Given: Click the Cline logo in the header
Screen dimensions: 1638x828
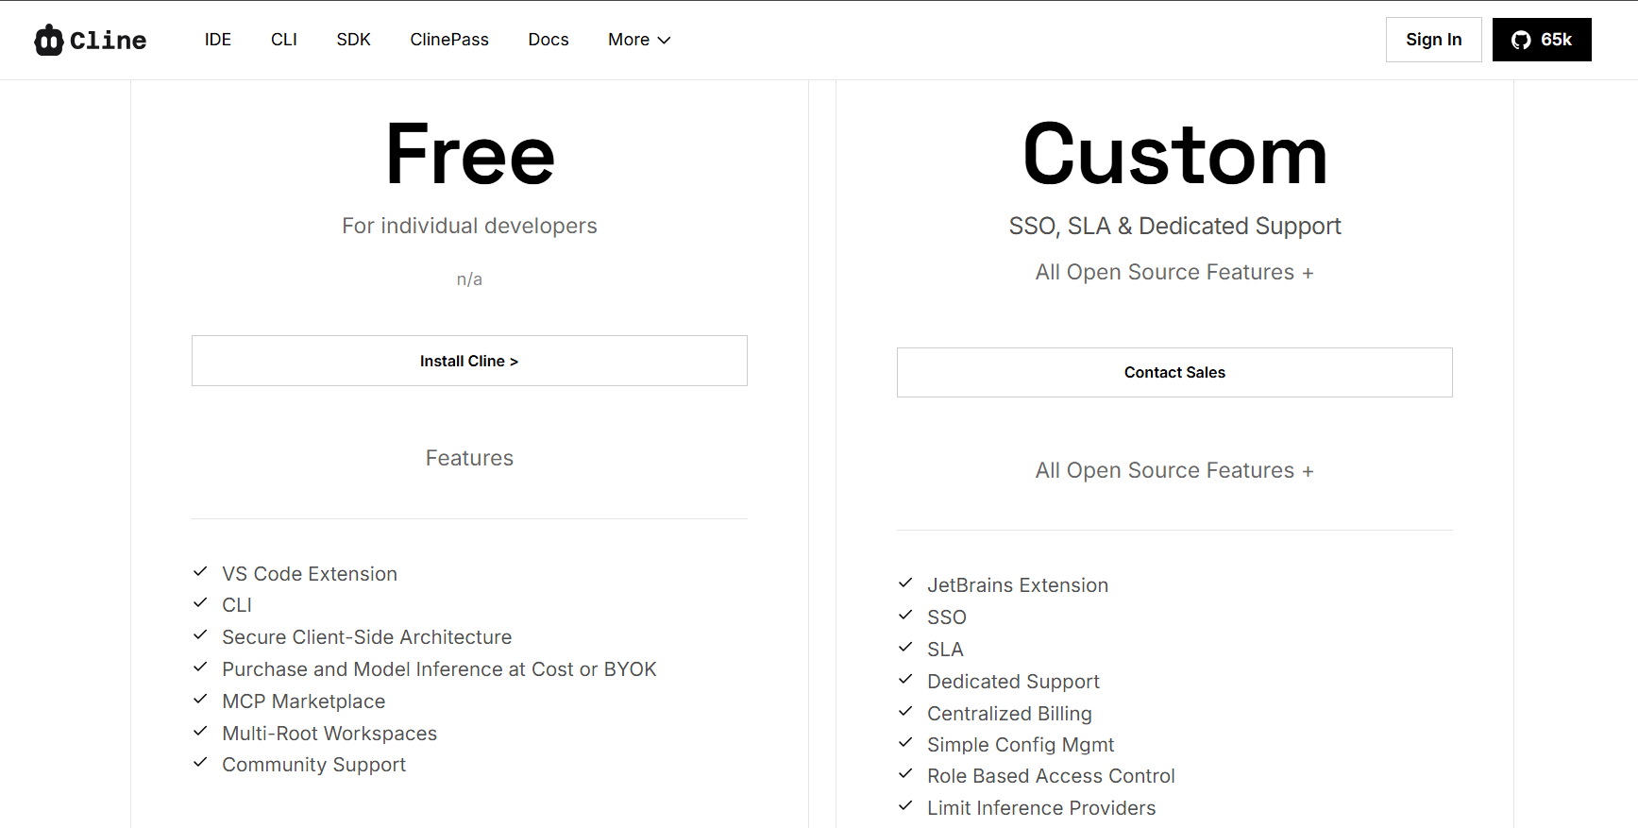Looking at the screenshot, I should [91, 40].
